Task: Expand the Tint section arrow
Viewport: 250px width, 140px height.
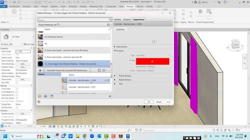Action: (114, 84)
